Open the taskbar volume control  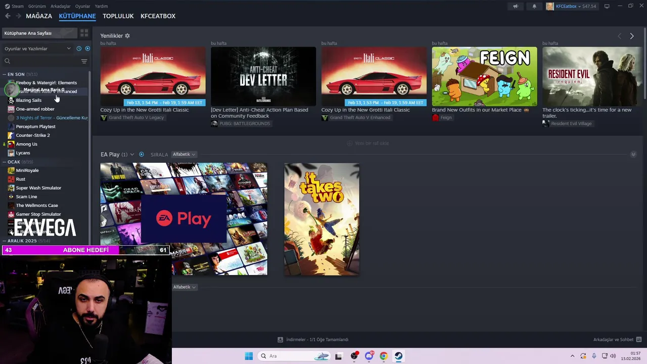613,356
